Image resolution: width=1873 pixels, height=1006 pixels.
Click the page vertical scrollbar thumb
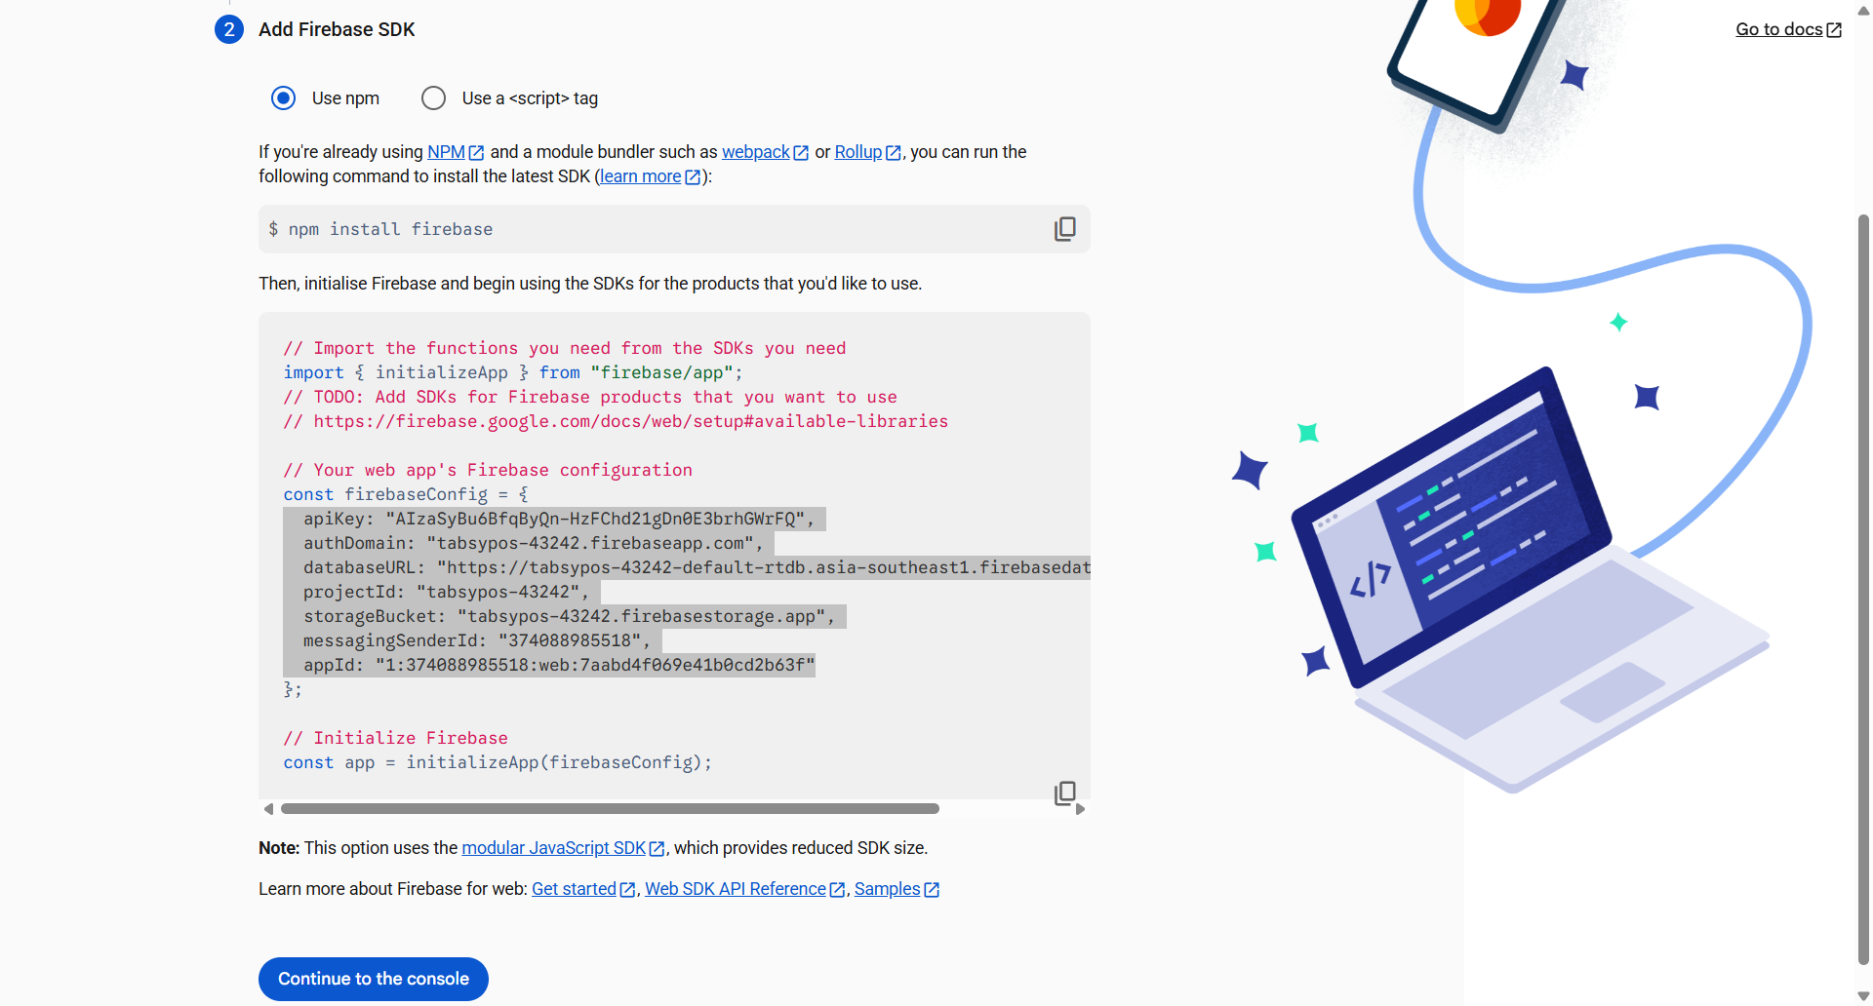click(1863, 590)
